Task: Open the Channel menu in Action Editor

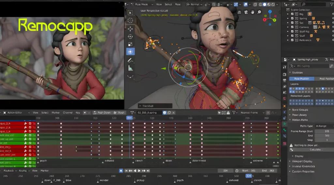Action: [68, 112]
